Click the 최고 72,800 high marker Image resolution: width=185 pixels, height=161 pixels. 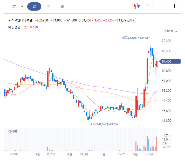pyautogui.click(x=136, y=38)
